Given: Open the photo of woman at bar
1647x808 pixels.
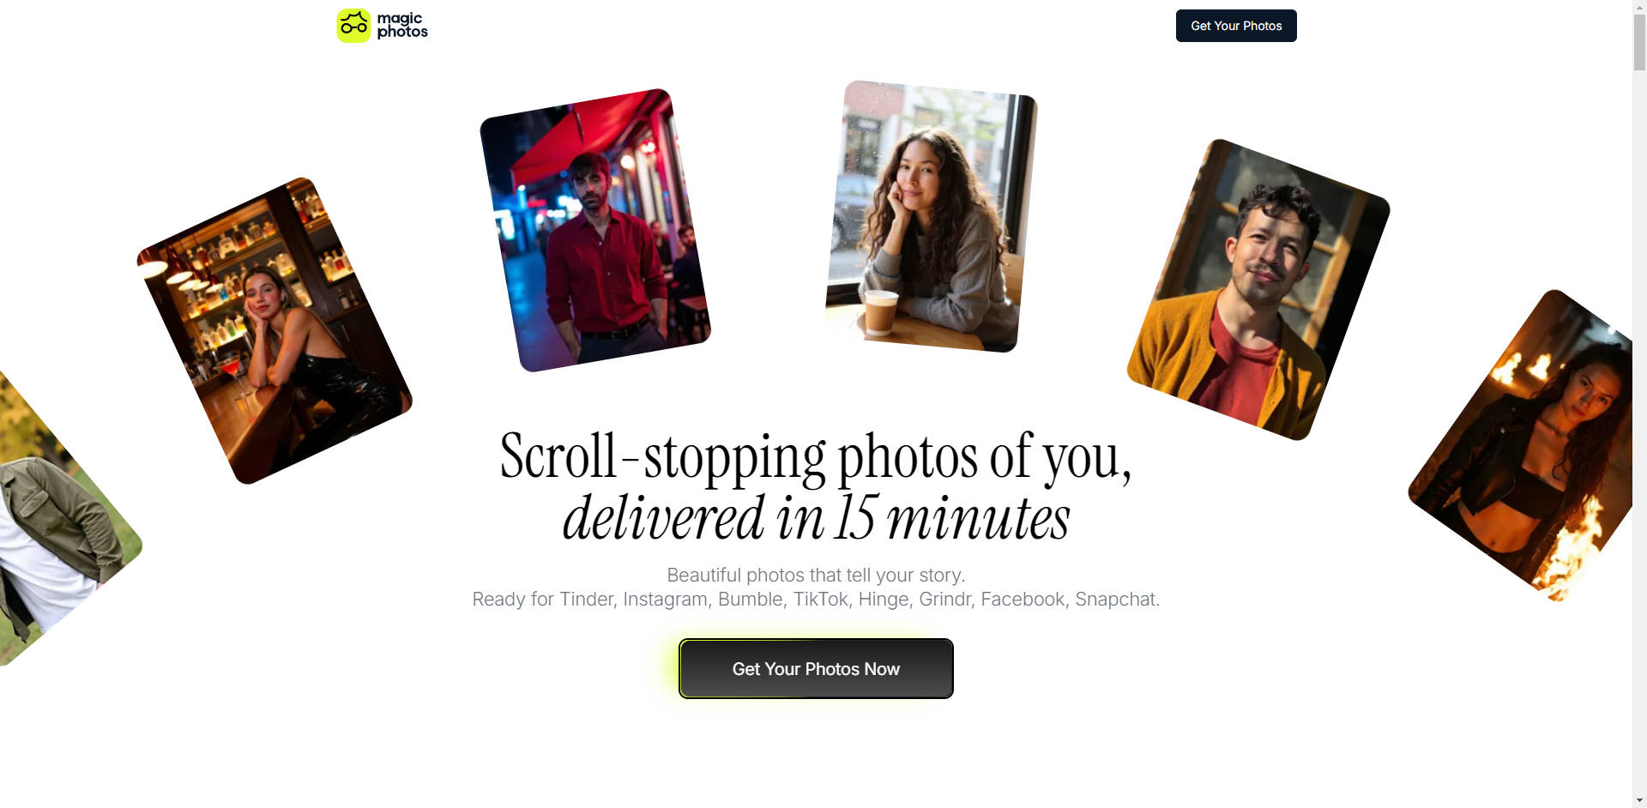Looking at the screenshot, I should 274,331.
